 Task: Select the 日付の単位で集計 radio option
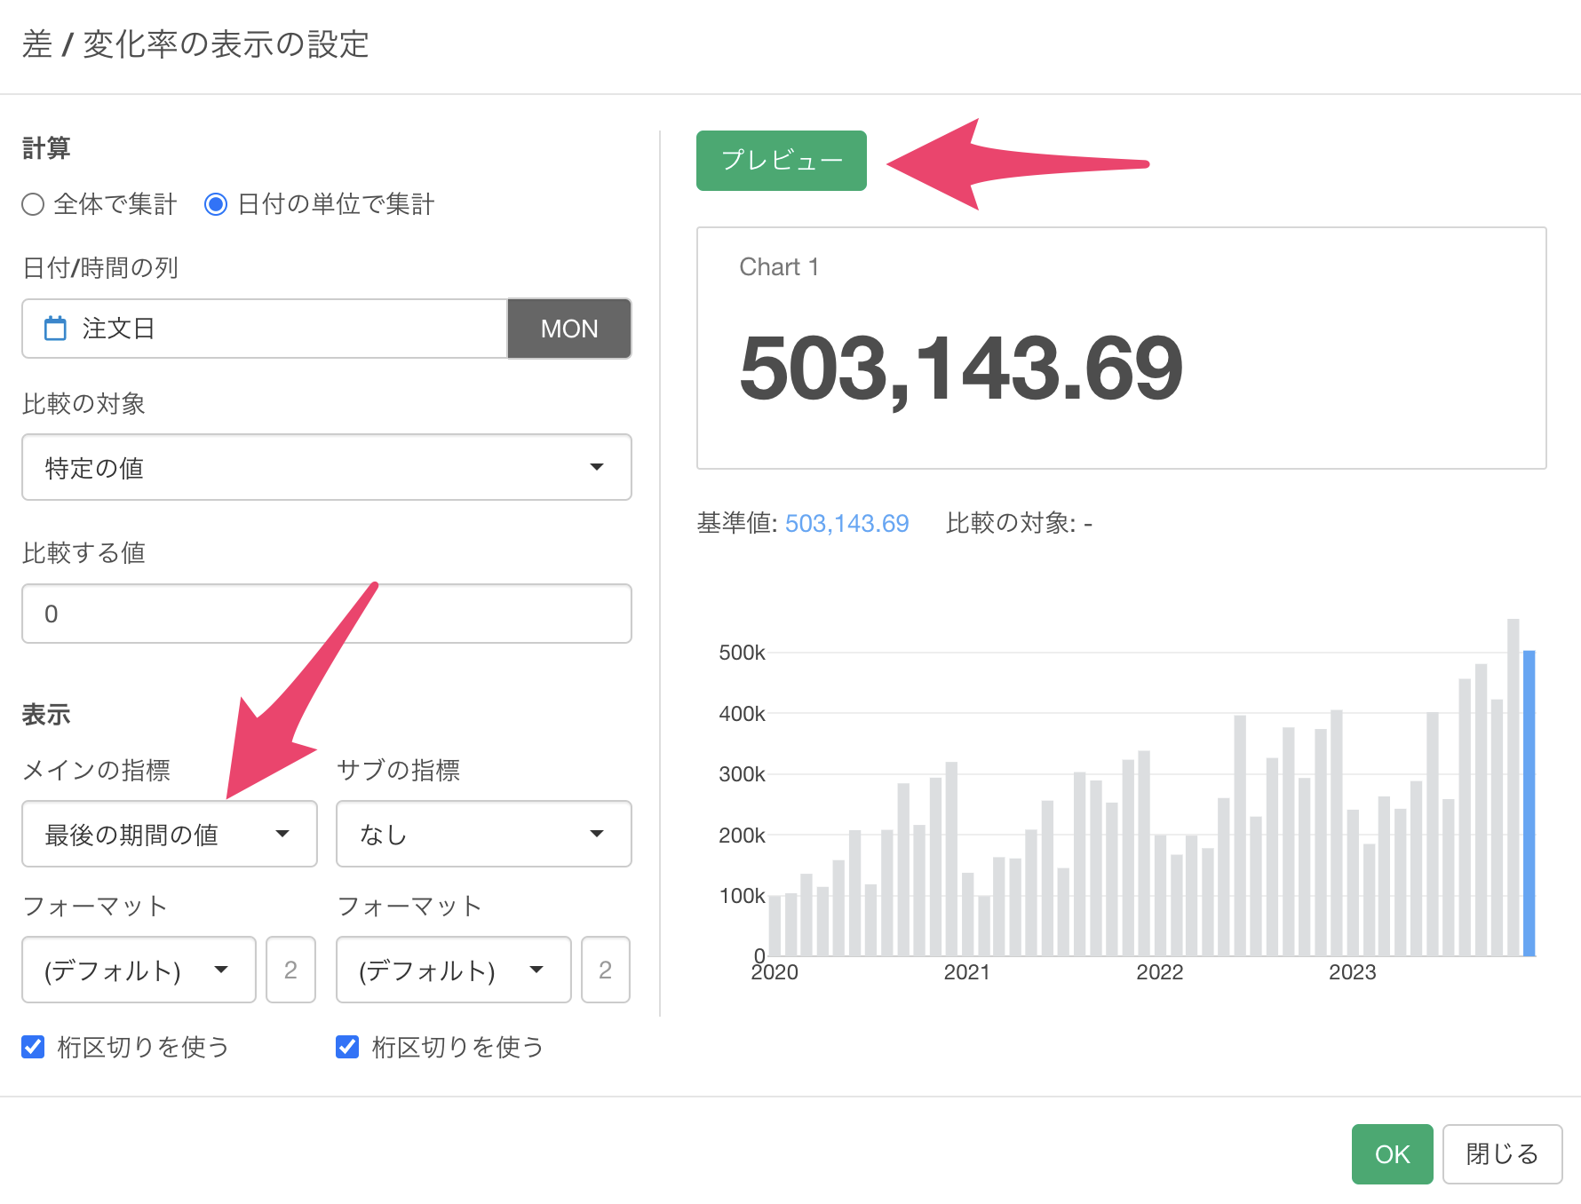216,204
